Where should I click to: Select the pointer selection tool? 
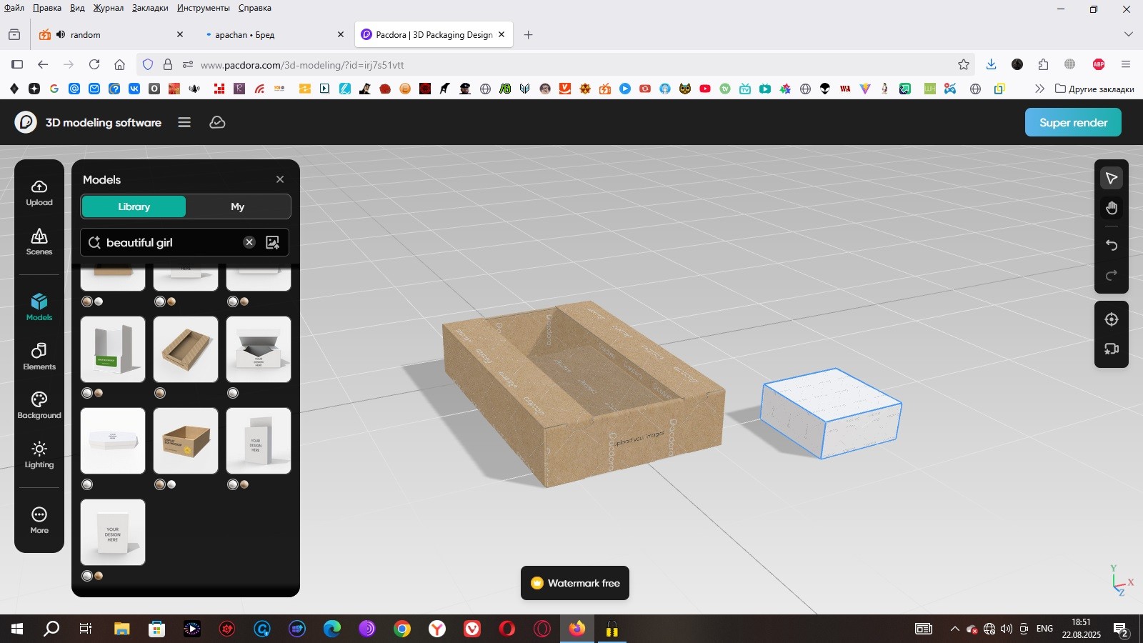1112,178
